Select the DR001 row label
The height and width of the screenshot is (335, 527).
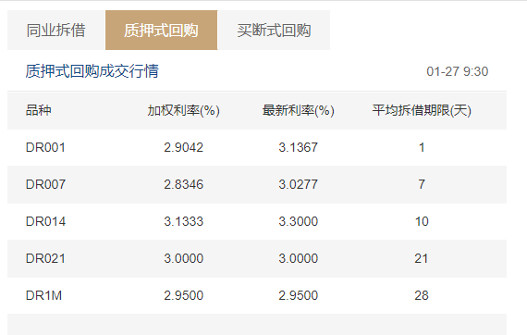[x=45, y=147]
